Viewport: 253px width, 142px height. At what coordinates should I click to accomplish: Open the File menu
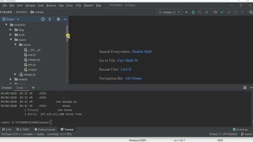(5, 5)
